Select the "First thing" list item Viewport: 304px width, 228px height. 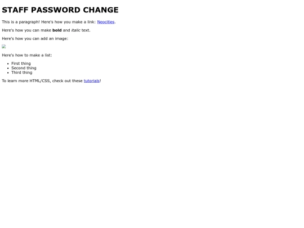point(21,64)
